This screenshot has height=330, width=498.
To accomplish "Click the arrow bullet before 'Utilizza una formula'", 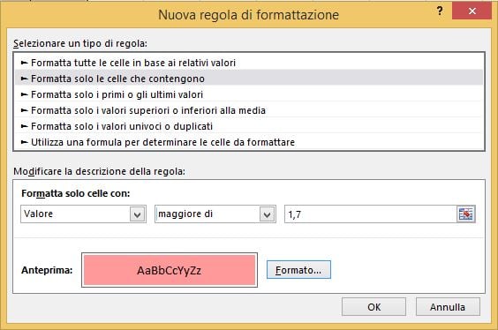I will (24, 142).
